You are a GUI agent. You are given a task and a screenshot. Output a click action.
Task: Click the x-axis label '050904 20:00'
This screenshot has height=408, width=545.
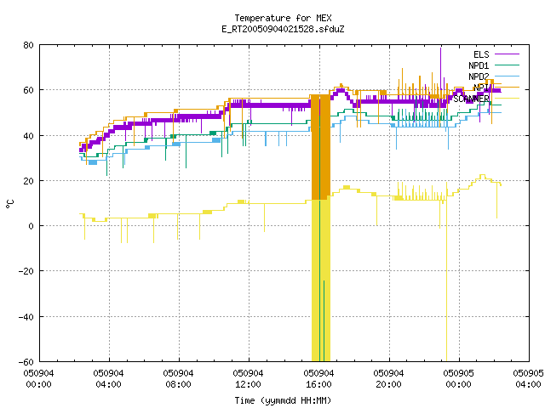coord(388,378)
